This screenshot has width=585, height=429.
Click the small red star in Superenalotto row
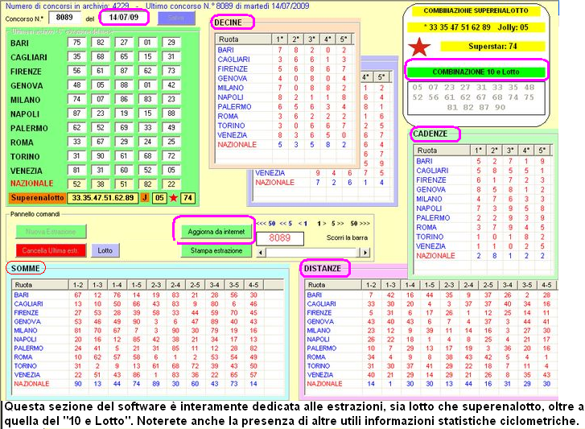point(173,198)
